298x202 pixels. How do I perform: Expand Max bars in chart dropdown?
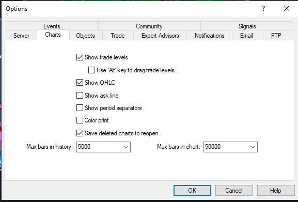[x=253, y=147]
